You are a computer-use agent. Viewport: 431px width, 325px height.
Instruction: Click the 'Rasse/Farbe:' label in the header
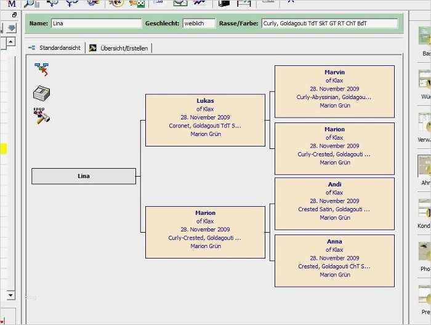tap(239, 23)
